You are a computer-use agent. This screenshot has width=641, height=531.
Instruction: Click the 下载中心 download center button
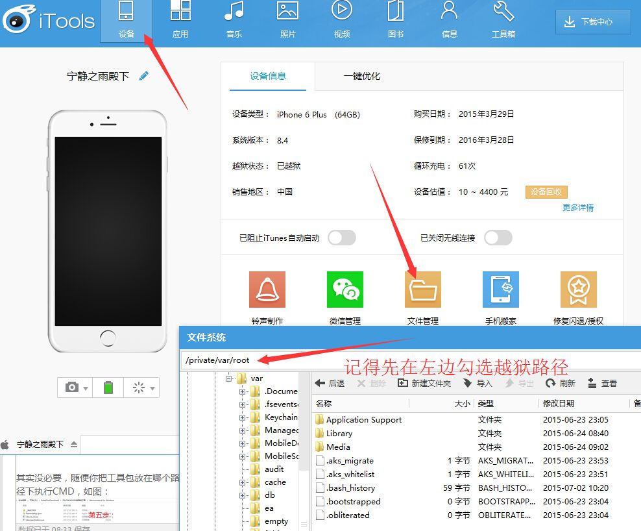click(x=593, y=22)
